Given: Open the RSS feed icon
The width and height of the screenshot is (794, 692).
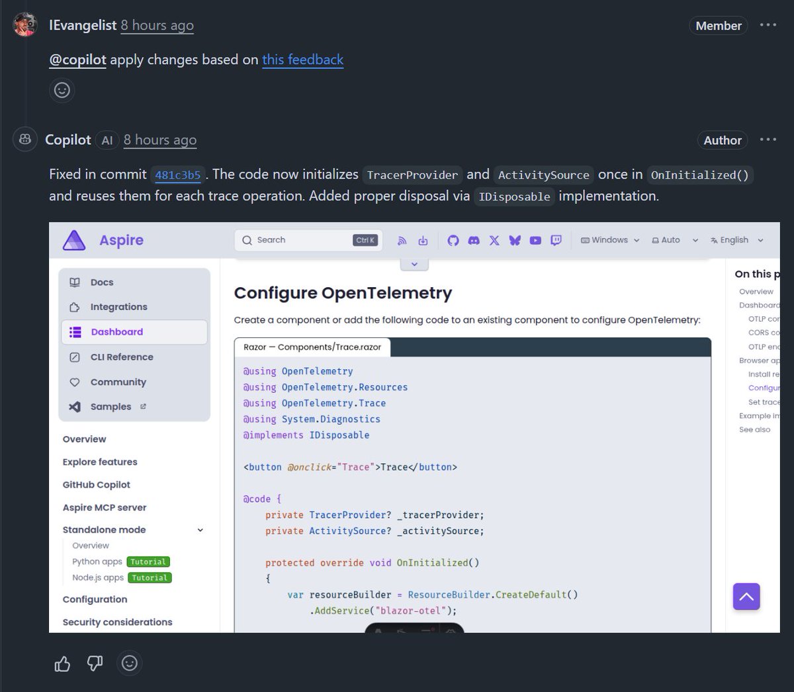Looking at the screenshot, I should [402, 240].
